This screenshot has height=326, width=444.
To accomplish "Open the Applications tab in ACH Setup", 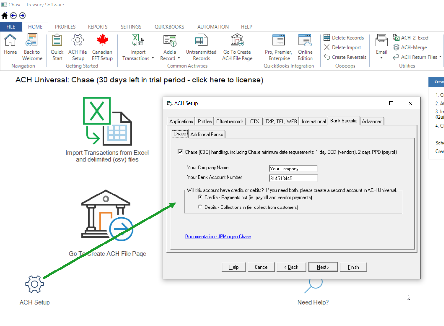I will click(x=181, y=121).
